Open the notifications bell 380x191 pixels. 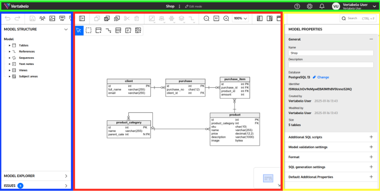pyautogui.click(x=322, y=7)
